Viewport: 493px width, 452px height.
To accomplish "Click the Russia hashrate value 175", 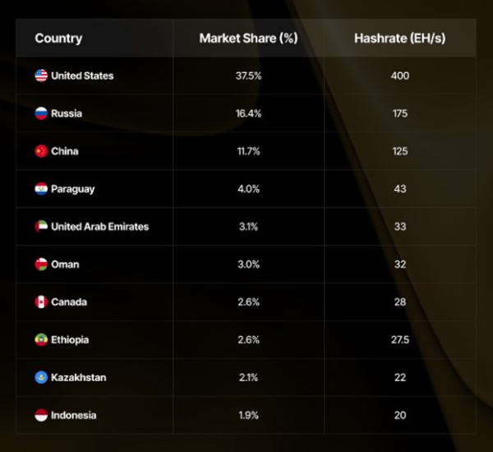I will 400,113.
